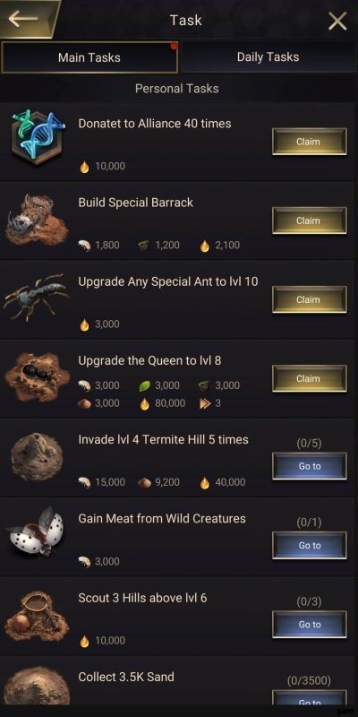Claim the Upgrade Queen lvl 8 reward
The height and width of the screenshot is (717, 358).
[309, 378]
